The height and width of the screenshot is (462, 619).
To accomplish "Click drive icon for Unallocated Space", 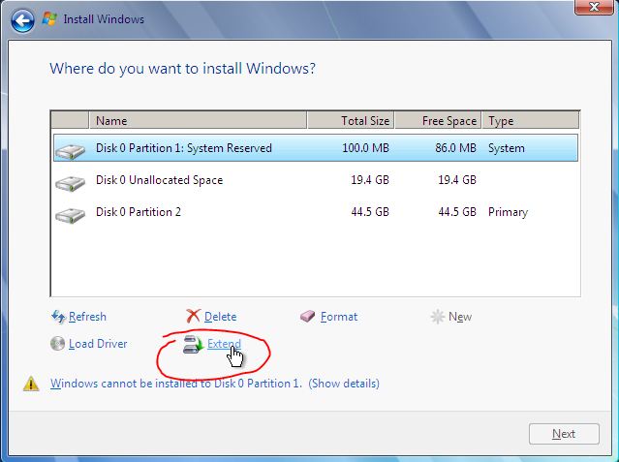I will coord(71,183).
